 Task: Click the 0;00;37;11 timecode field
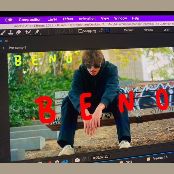pos(100,157)
